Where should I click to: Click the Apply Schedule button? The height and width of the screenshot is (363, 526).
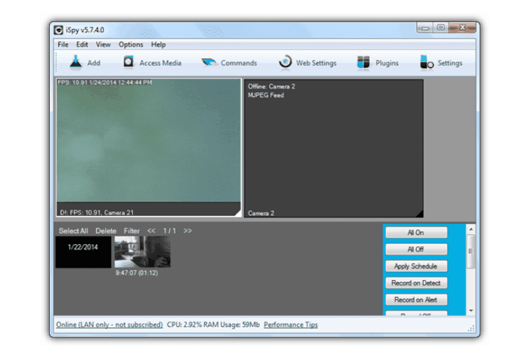point(416,266)
